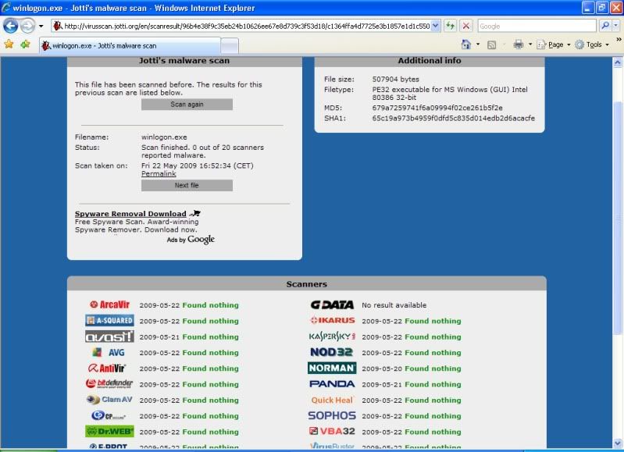Image resolution: width=624 pixels, height=452 pixels.
Task: Click the SOPHOS scanner logo
Action: (332, 416)
